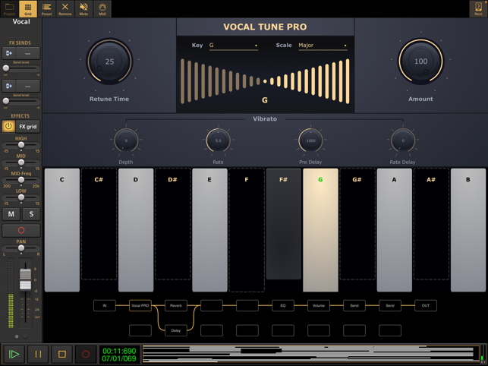Open the Scale dropdown showing Major

(323, 46)
